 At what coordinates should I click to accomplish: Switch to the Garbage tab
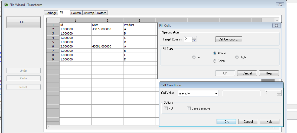click(x=51, y=13)
